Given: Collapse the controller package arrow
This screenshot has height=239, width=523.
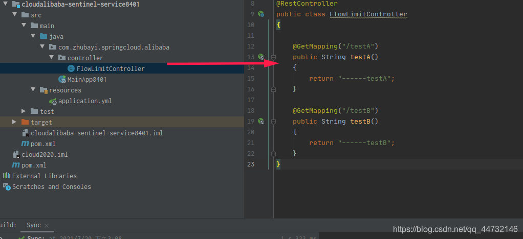Looking at the screenshot, I should pos(51,57).
